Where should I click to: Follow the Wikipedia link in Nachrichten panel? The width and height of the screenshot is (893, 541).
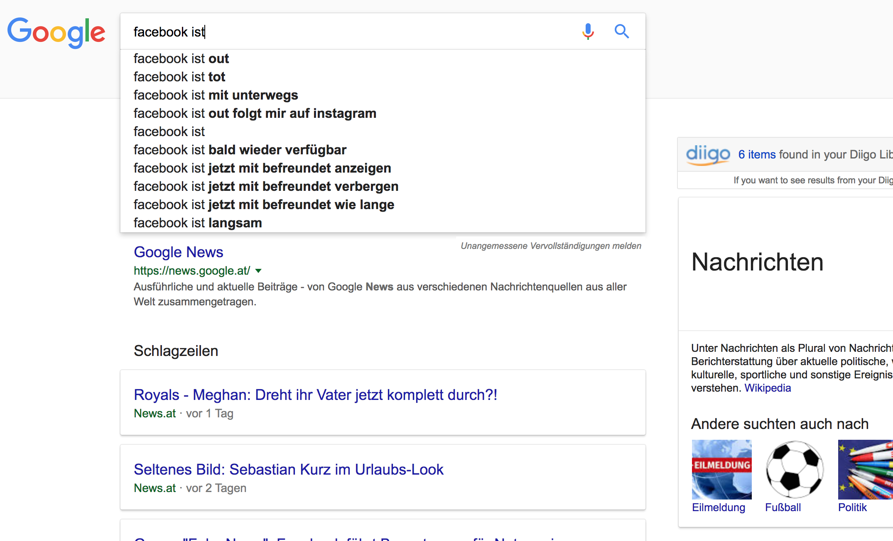767,388
